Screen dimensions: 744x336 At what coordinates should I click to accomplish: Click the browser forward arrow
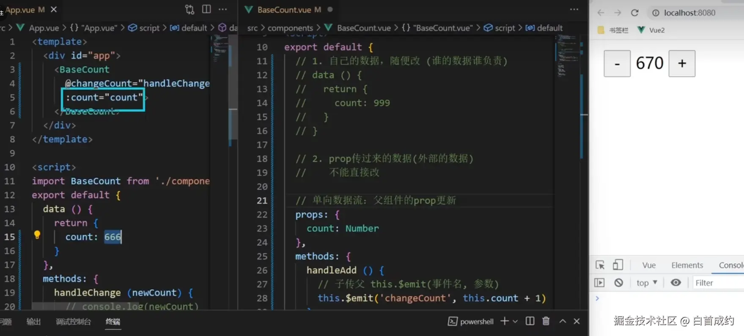pyautogui.click(x=618, y=13)
